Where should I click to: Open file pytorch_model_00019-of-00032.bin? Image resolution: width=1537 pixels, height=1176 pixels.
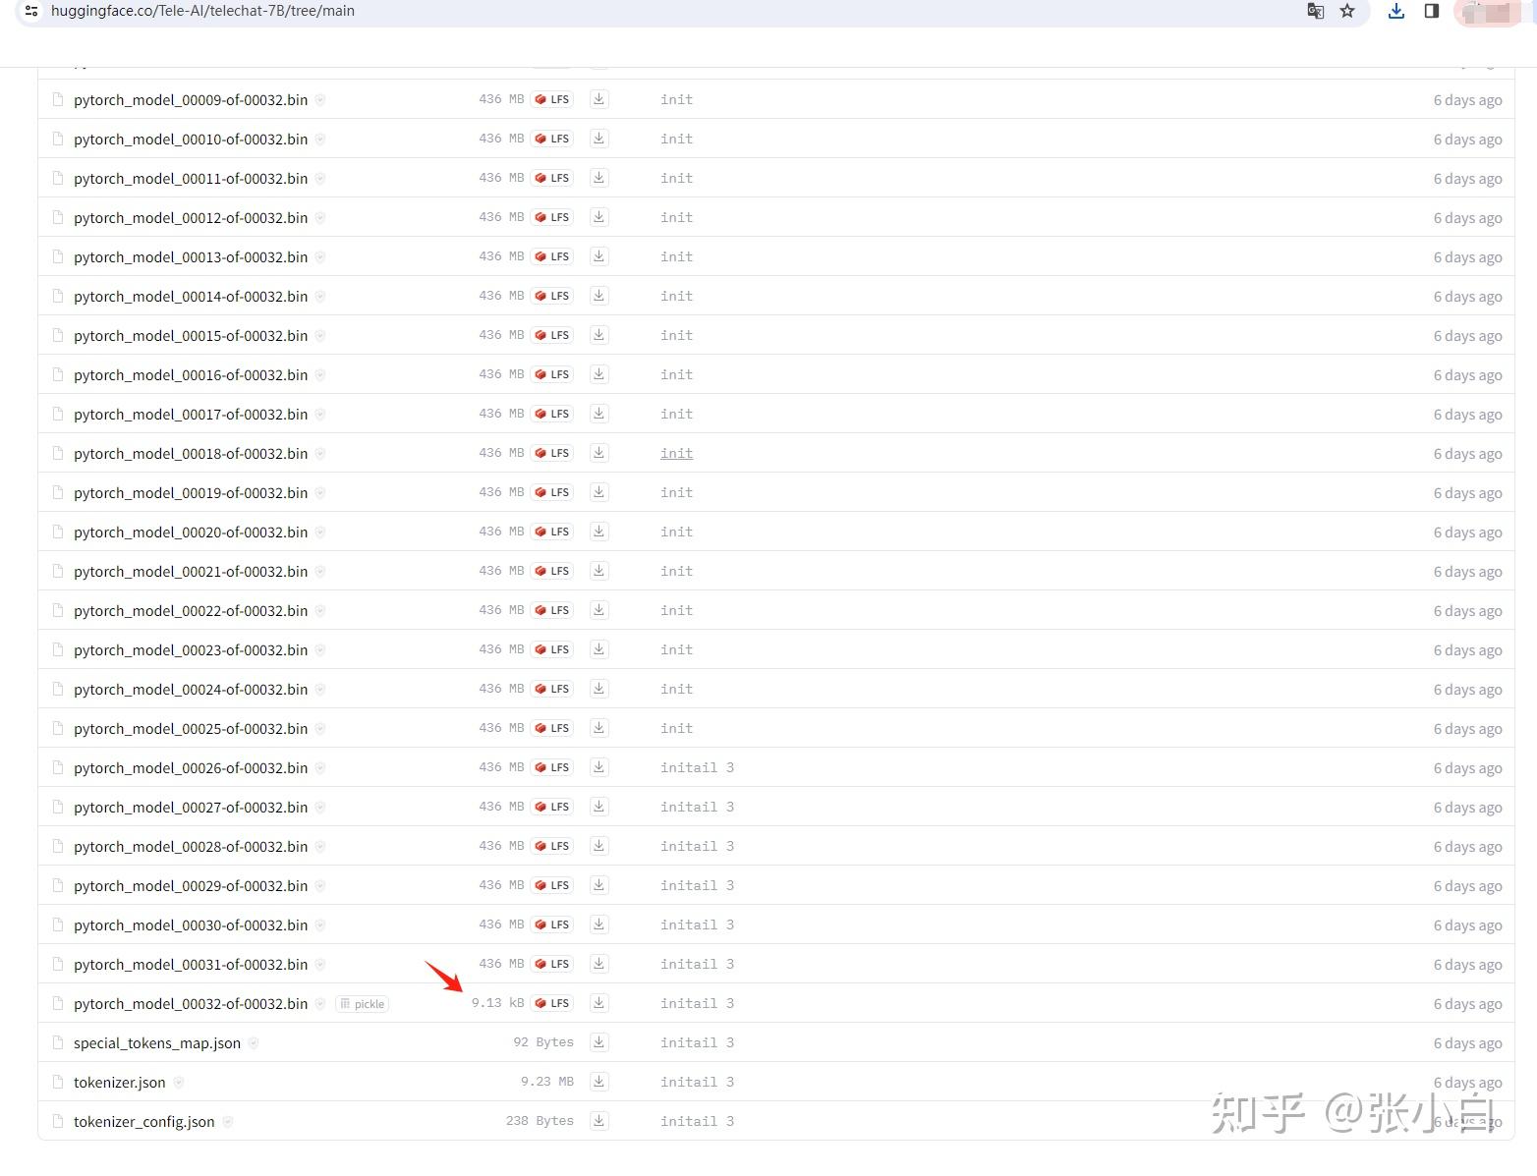point(191,493)
